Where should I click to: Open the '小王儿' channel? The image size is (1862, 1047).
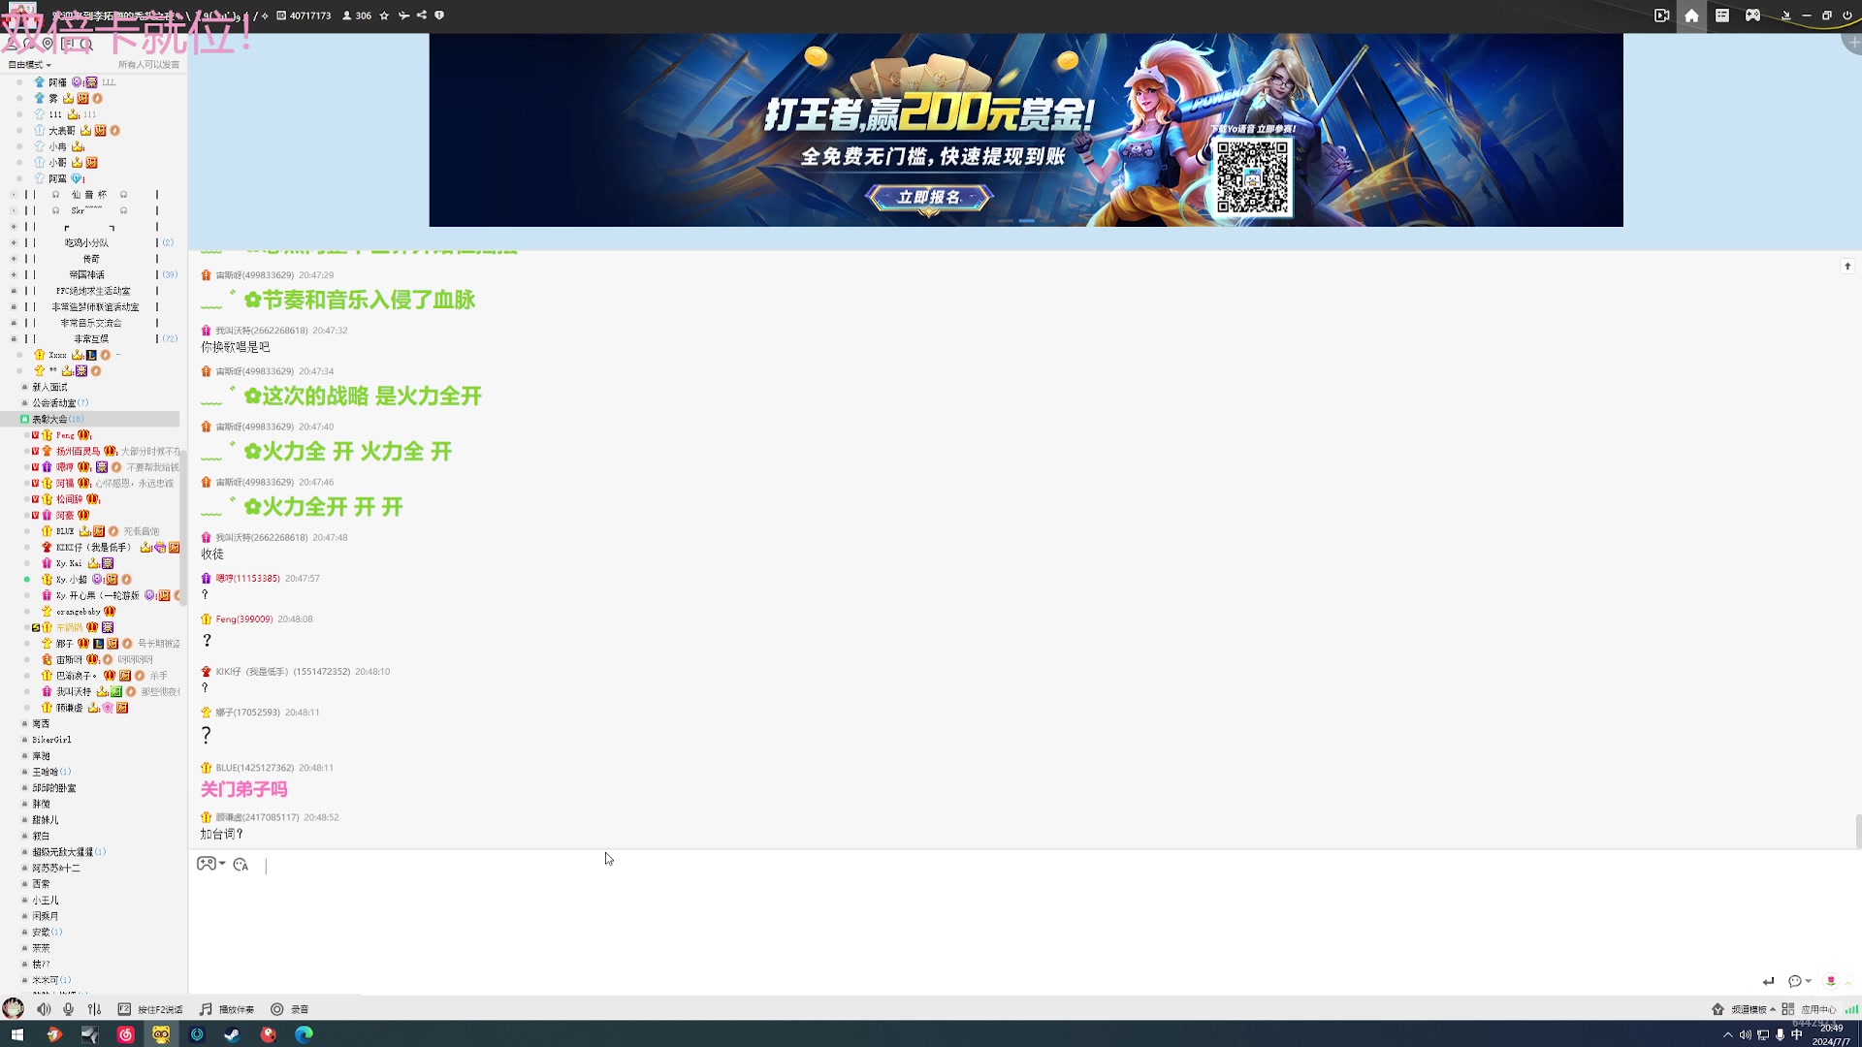46,901
